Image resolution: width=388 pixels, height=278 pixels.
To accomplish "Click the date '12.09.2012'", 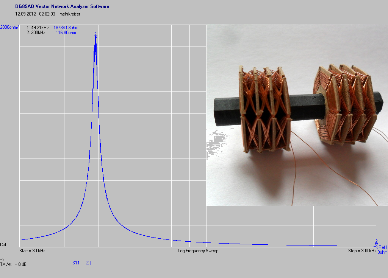I will coord(25,14).
